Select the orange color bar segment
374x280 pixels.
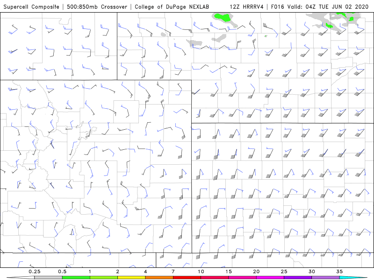point(159,278)
